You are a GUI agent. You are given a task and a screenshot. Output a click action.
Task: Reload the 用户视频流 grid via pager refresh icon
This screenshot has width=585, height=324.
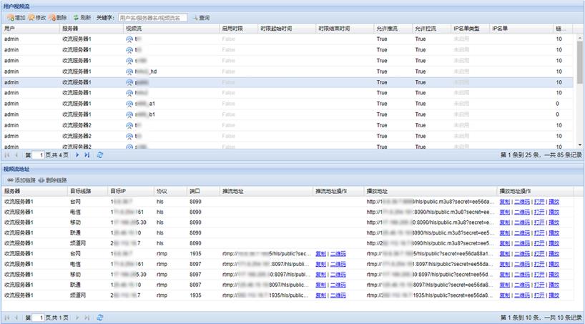pos(99,155)
